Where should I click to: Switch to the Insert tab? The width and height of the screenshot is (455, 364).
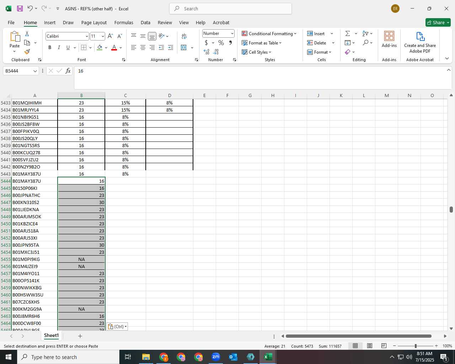[50, 22]
